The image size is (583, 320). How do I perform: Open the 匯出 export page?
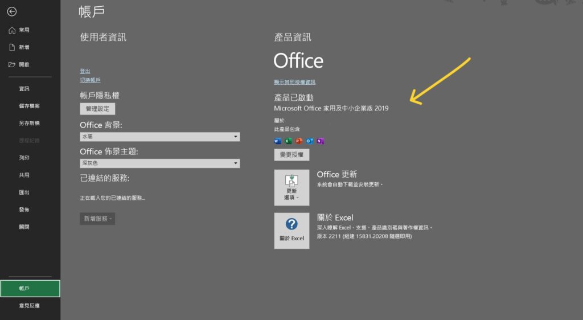[x=24, y=192]
